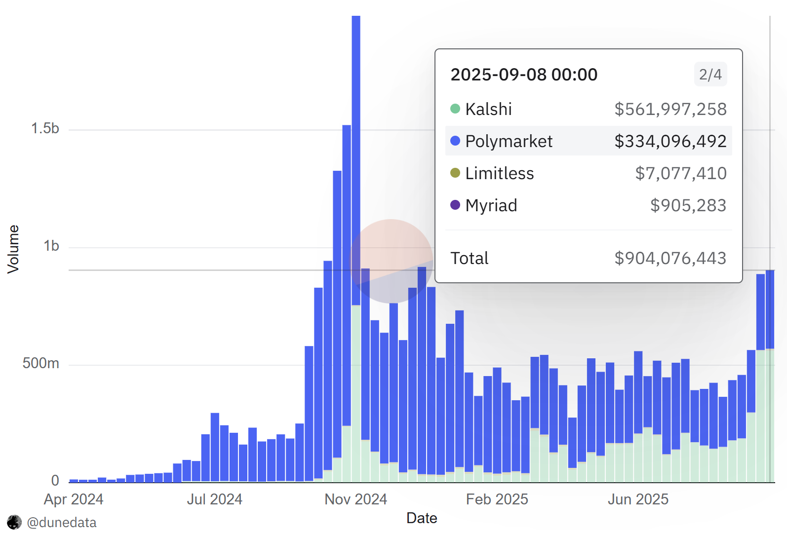The height and width of the screenshot is (534, 787).
Task: Click the 2/4 page indicator badge
Action: (710, 75)
